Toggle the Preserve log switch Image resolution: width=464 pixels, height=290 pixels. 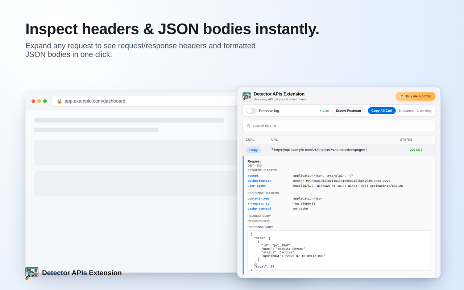251,111
